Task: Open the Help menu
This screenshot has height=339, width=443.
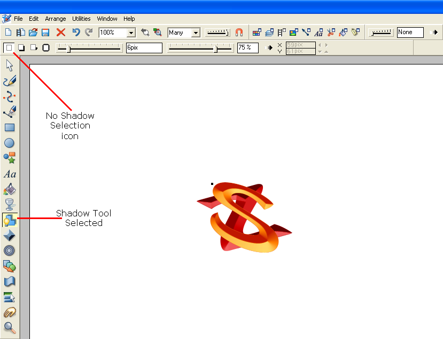Action: point(129,19)
